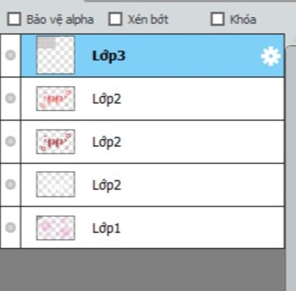Toggle visibility dot of layer Lớp1
296x291 pixels.
(x=10, y=228)
